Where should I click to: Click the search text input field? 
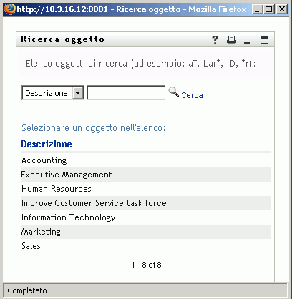click(x=126, y=93)
